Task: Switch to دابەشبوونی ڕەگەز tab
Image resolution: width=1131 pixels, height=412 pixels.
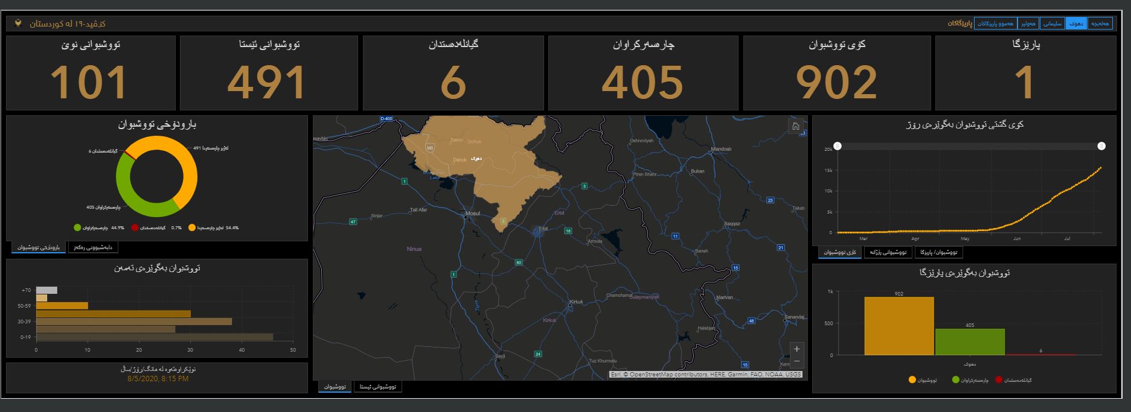Action: [93, 247]
